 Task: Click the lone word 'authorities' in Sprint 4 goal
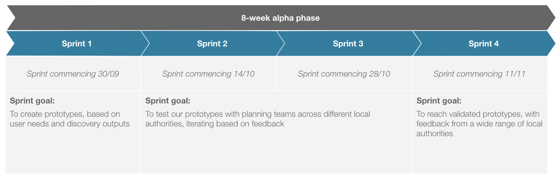click(434, 134)
